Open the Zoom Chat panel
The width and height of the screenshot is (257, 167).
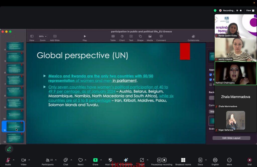click(66, 160)
